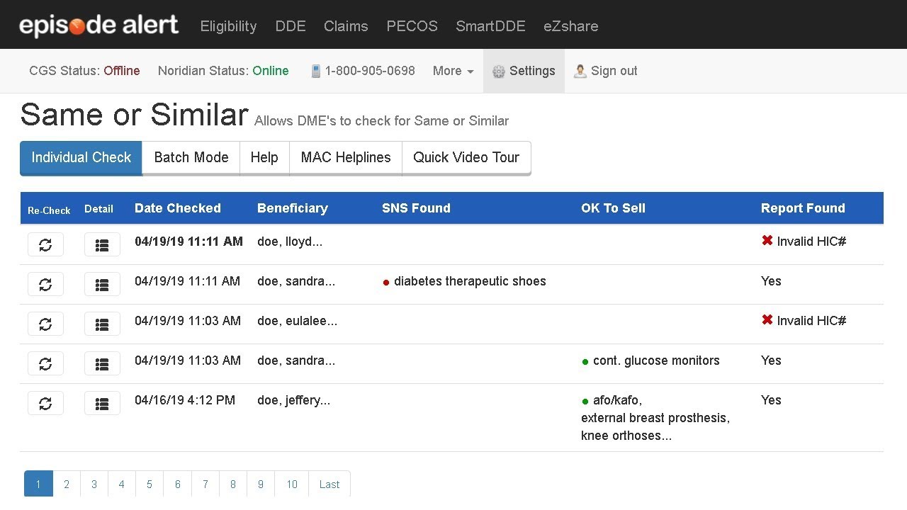The image size is (907, 510).
Task: Open detail for doe, jeffery row
Action: click(102, 403)
